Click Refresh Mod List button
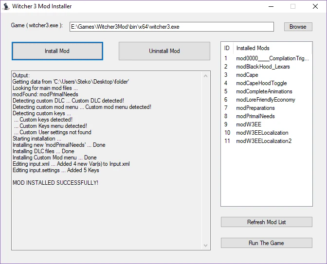The image size is (327, 264). pos(267,222)
